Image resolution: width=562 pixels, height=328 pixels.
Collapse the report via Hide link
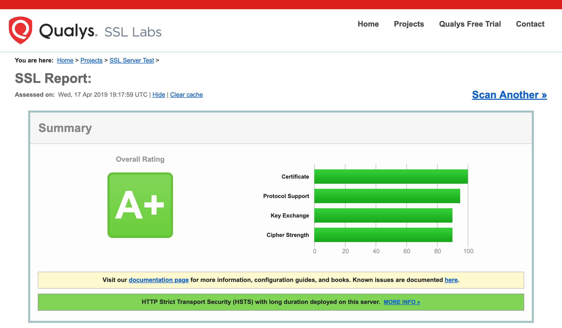(x=159, y=94)
